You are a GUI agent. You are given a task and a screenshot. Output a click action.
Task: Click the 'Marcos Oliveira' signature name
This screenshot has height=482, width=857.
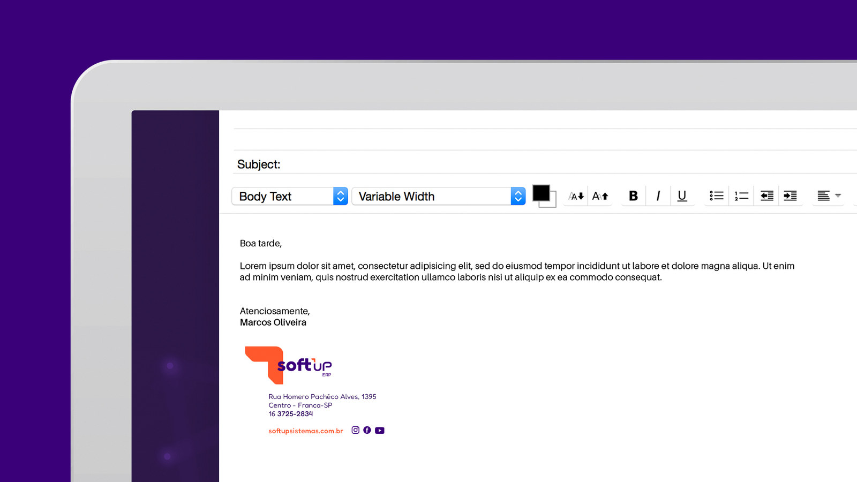coord(273,322)
